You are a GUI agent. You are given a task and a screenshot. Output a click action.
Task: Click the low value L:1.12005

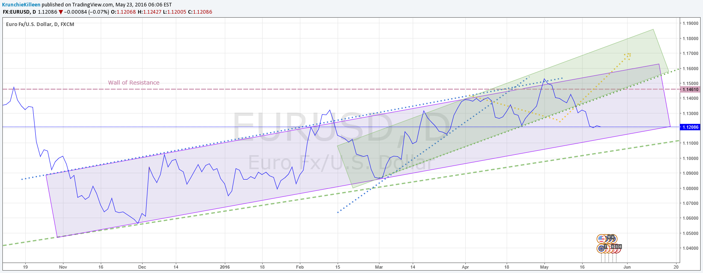coord(175,12)
